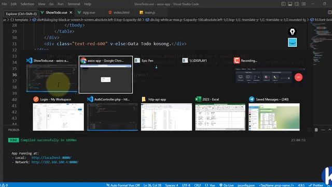Open the Edit menu
The image size is (332, 187).
tap(13, 4)
